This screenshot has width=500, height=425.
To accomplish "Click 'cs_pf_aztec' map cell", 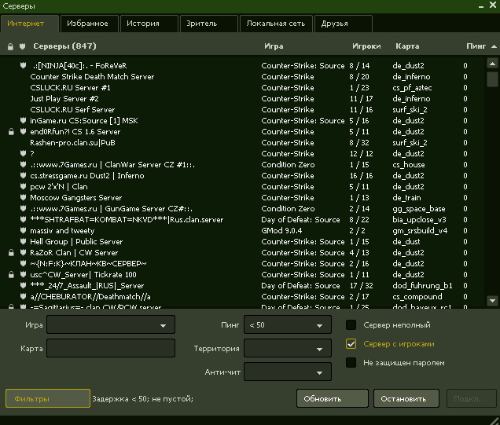I will point(412,88).
